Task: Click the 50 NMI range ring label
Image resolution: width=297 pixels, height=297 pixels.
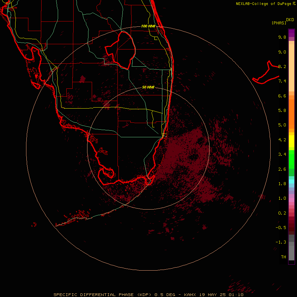Action: [x=148, y=87]
